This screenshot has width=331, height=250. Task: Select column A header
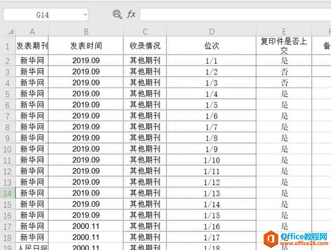[32, 32]
